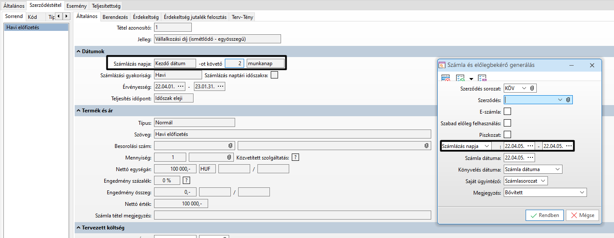Enable the E-számla checkbox

click(507, 111)
